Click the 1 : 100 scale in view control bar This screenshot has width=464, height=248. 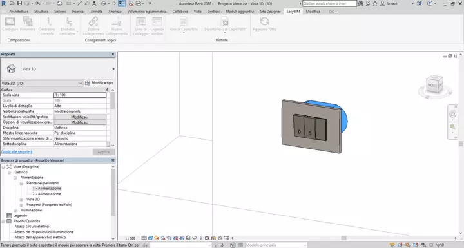[x=130, y=238]
